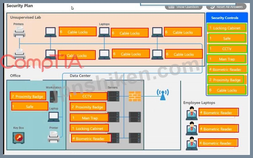The height and width of the screenshot is (158, 253).
Task: Click the top-left Cable Locks label in lab
Action: click(77, 32)
